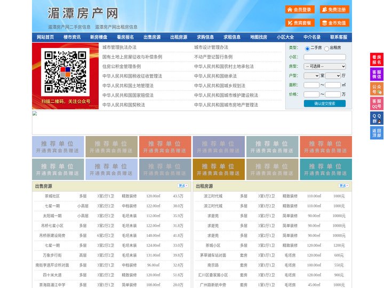Open the 四十米大道 sale listing
The width and height of the screenshot is (384, 288).
pos(52,275)
